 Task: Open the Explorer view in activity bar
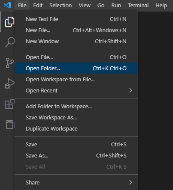[x=9, y=22]
